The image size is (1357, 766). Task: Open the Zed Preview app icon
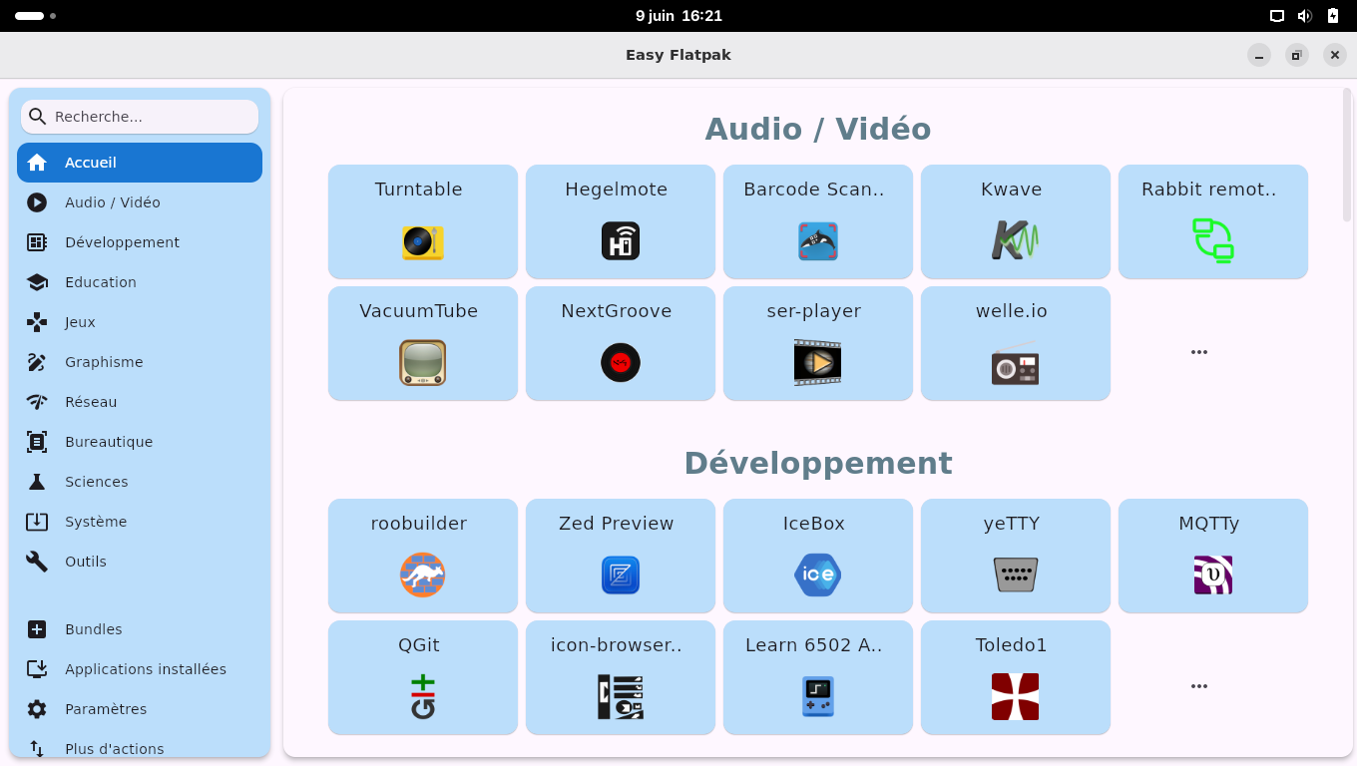click(x=621, y=574)
